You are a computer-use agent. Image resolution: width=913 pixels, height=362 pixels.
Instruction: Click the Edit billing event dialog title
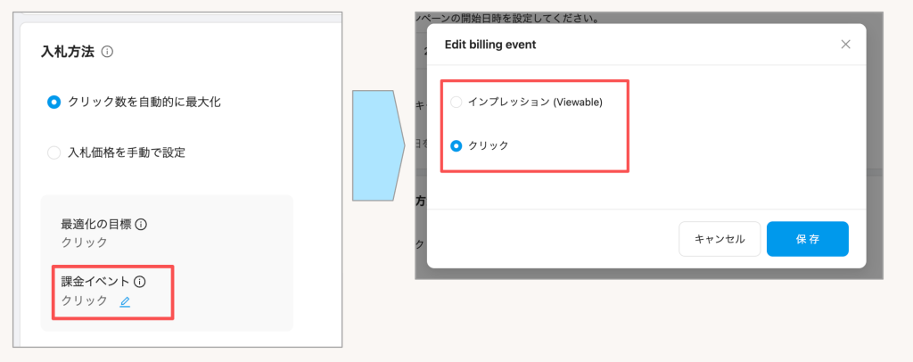(489, 45)
